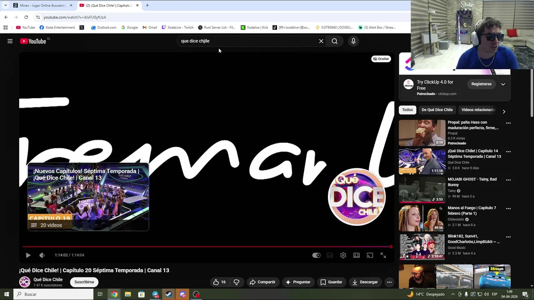534x300 pixels.
Task: Click Registrarse on the ClickUp ad
Action: 481,84
